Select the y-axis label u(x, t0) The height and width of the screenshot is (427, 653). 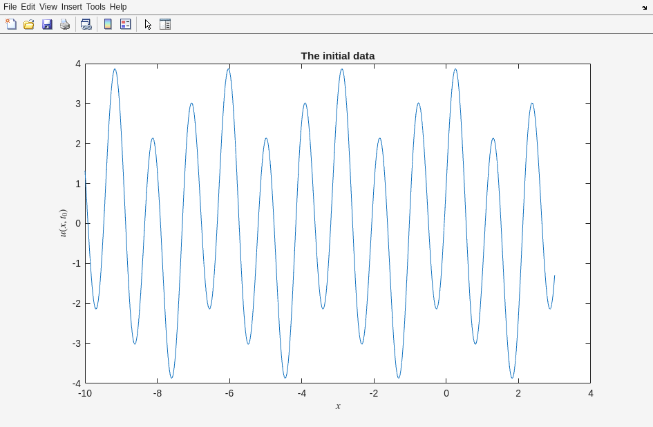pyautogui.click(x=63, y=223)
